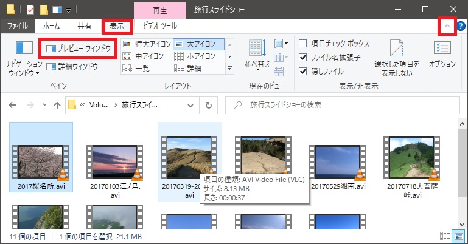This screenshot has height=244, width=468.
Task: Click the Volu... breadcrumb segment
Action: (99, 105)
